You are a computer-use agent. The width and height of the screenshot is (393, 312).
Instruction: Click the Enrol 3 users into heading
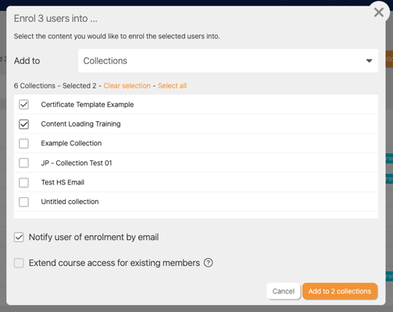[x=55, y=19]
